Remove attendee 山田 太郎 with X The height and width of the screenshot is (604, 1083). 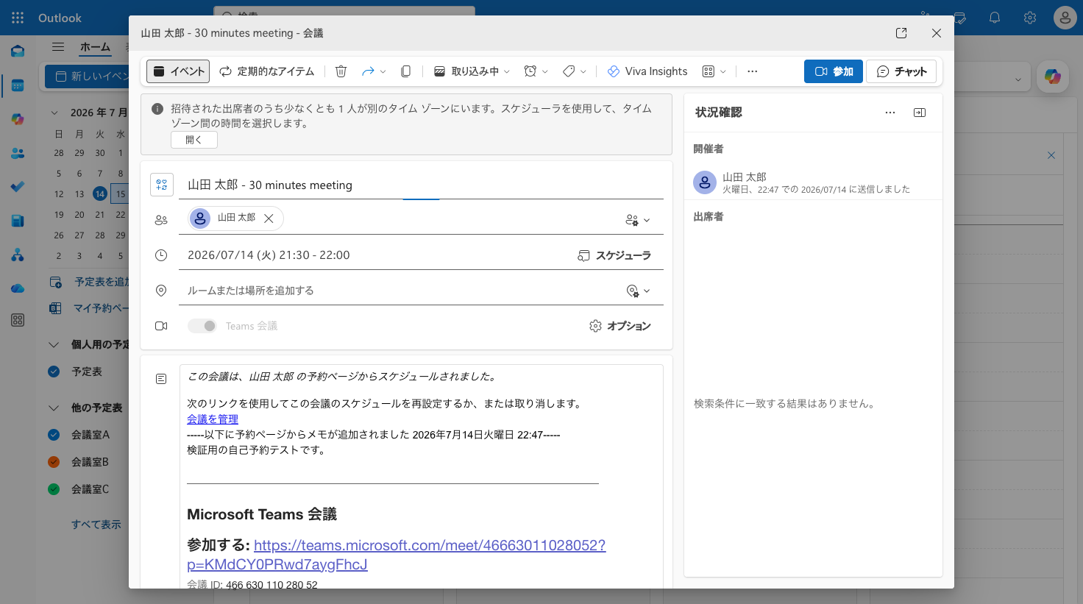[x=269, y=218]
